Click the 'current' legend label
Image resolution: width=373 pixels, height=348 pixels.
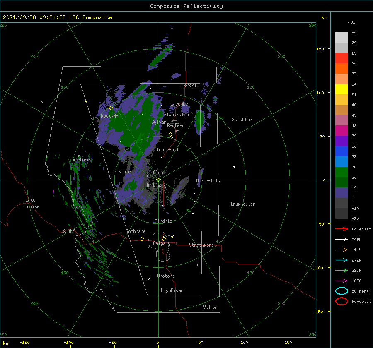(x=360, y=291)
